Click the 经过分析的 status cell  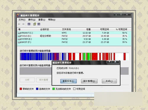coord(46,36)
